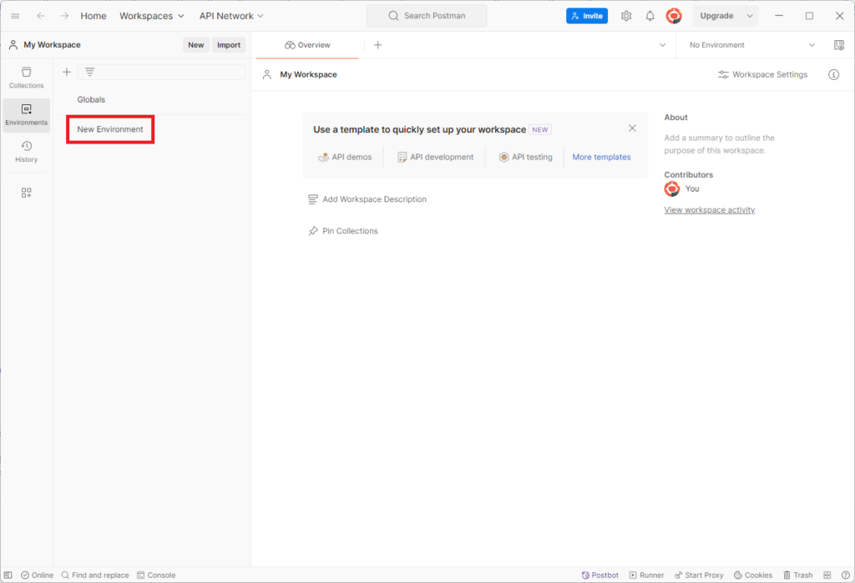This screenshot has width=855, height=583.
Task: Open the Collections sidebar section
Action: click(x=26, y=78)
